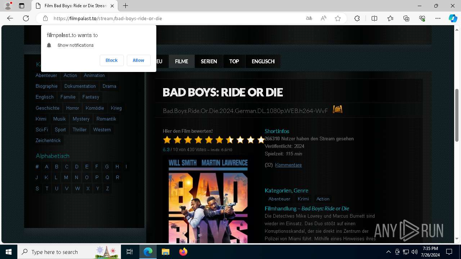Open the Favorites list icon

click(390, 18)
